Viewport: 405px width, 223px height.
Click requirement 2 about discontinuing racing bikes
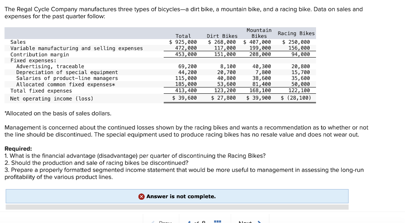[x=97, y=163]
